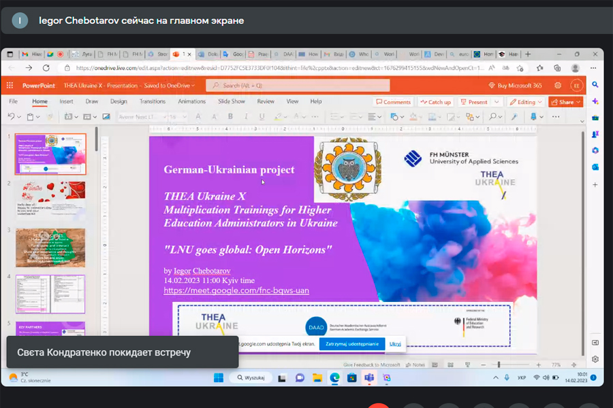This screenshot has height=408, width=613.
Task: Open the Paste options dropdown arrow
Action: pyautogui.click(x=38, y=117)
